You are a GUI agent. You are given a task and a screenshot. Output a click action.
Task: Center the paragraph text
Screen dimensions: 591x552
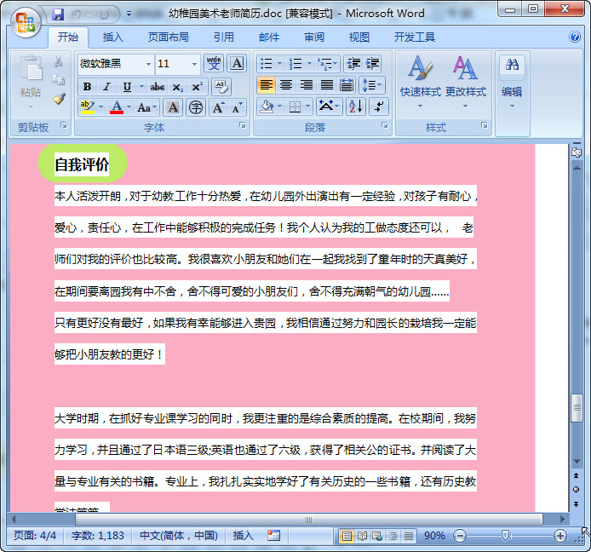click(x=286, y=85)
